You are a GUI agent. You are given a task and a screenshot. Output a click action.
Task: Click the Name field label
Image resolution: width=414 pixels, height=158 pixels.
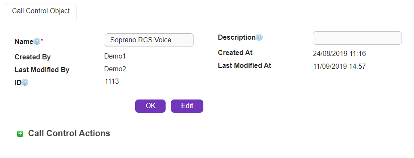(x=24, y=41)
